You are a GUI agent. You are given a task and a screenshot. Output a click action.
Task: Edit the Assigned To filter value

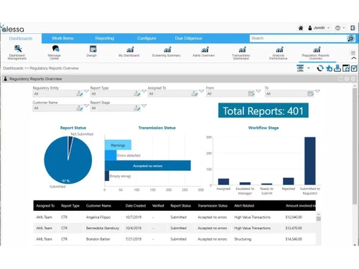point(195,94)
